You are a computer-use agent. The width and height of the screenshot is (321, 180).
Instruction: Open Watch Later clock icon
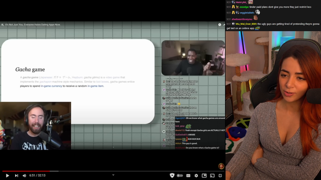[x=220, y=24]
